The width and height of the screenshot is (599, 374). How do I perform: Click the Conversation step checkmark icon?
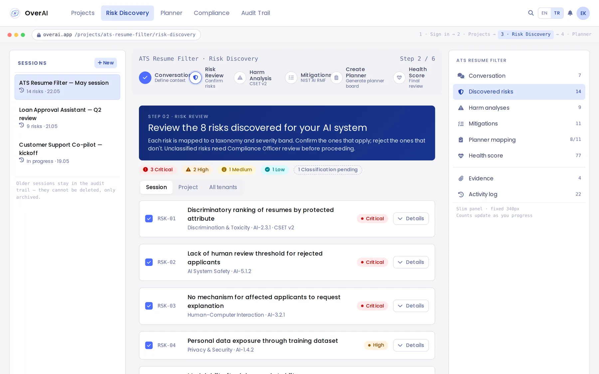(x=145, y=78)
